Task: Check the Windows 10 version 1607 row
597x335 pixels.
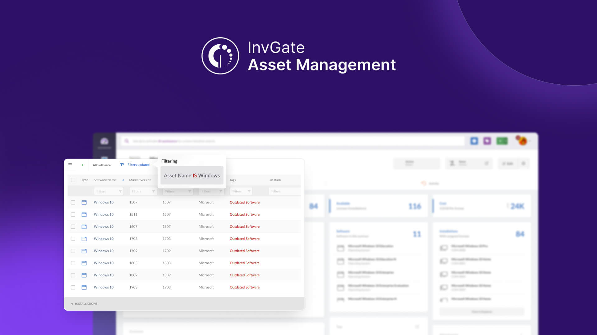Action: pos(73,227)
